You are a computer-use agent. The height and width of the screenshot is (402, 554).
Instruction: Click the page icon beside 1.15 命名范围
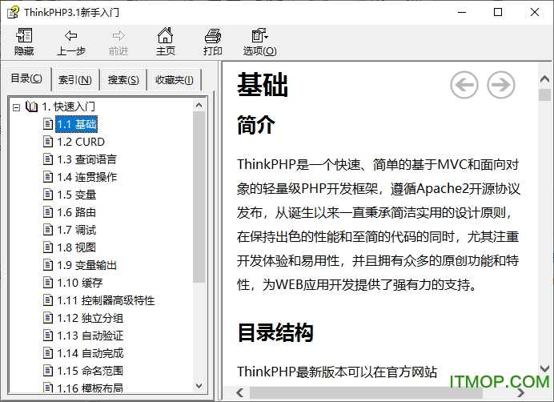coord(48,371)
